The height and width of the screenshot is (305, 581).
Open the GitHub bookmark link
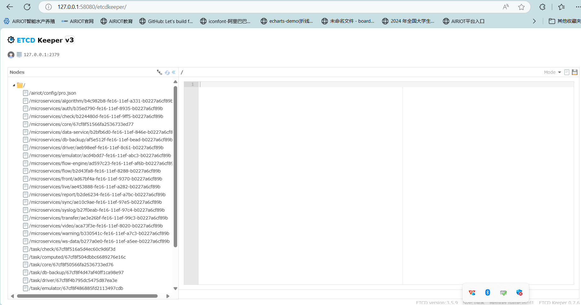pyautogui.click(x=166, y=21)
